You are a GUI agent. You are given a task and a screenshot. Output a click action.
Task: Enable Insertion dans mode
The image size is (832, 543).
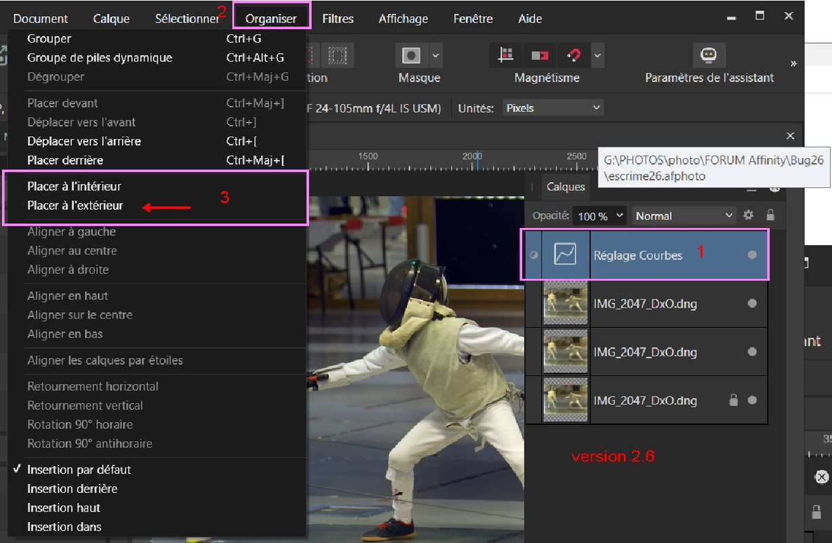click(x=156, y=527)
